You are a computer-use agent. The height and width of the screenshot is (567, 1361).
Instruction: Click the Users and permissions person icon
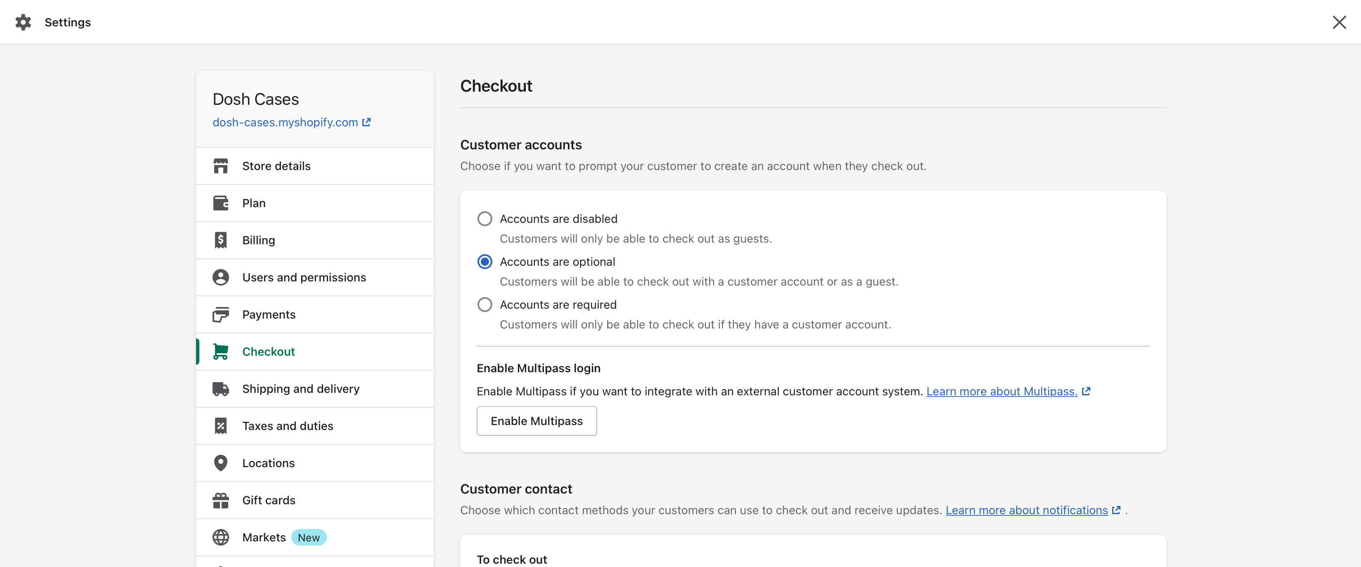(220, 277)
